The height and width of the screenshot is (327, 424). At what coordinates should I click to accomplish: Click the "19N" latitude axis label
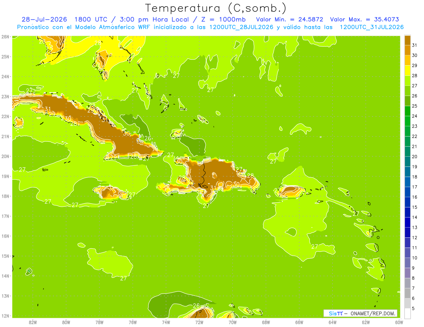coord(5,176)
